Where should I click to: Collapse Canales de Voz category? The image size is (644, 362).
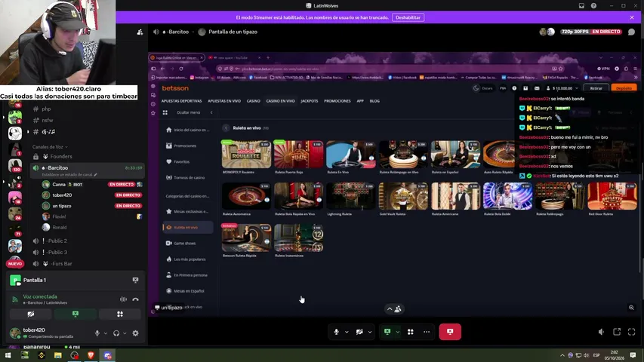point(50,147)
